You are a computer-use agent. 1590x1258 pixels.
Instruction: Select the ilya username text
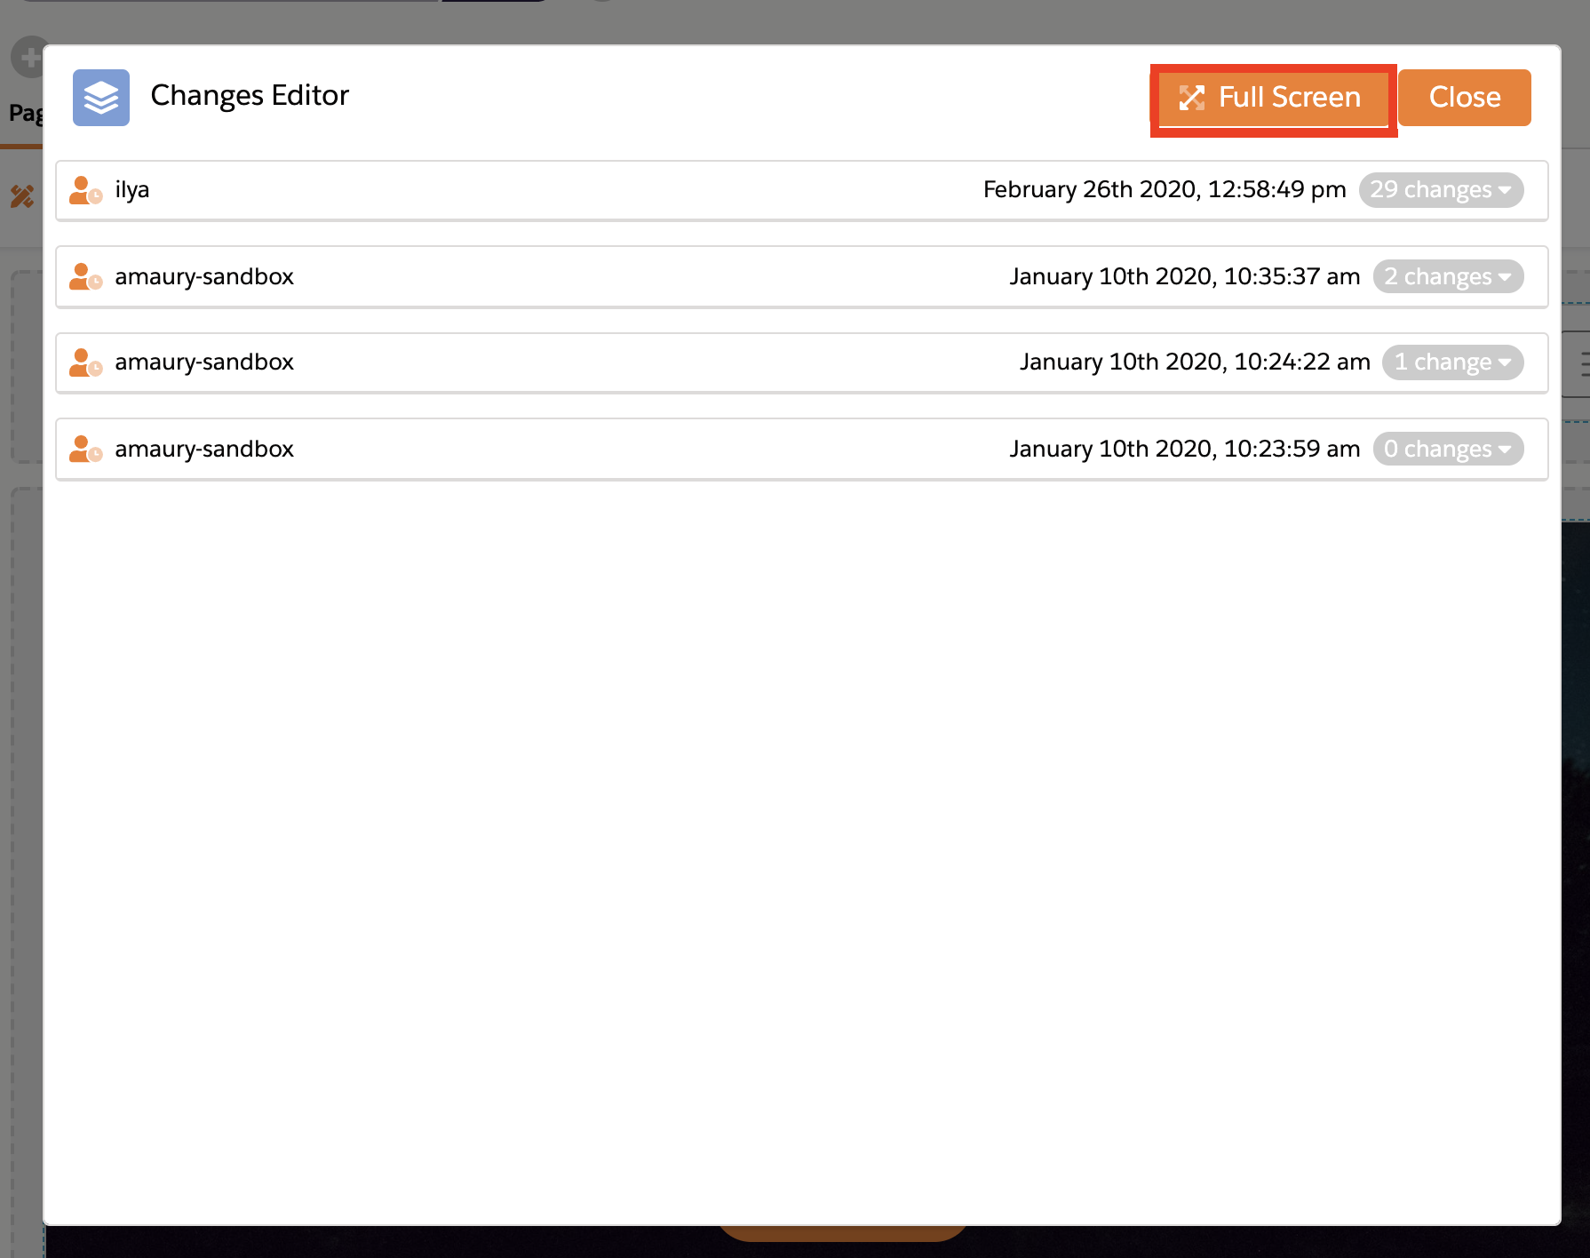(x=132, y=190)
